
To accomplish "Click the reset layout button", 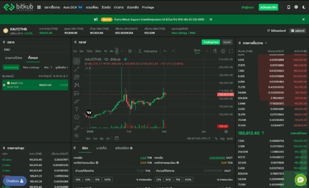I will point(276,31).
